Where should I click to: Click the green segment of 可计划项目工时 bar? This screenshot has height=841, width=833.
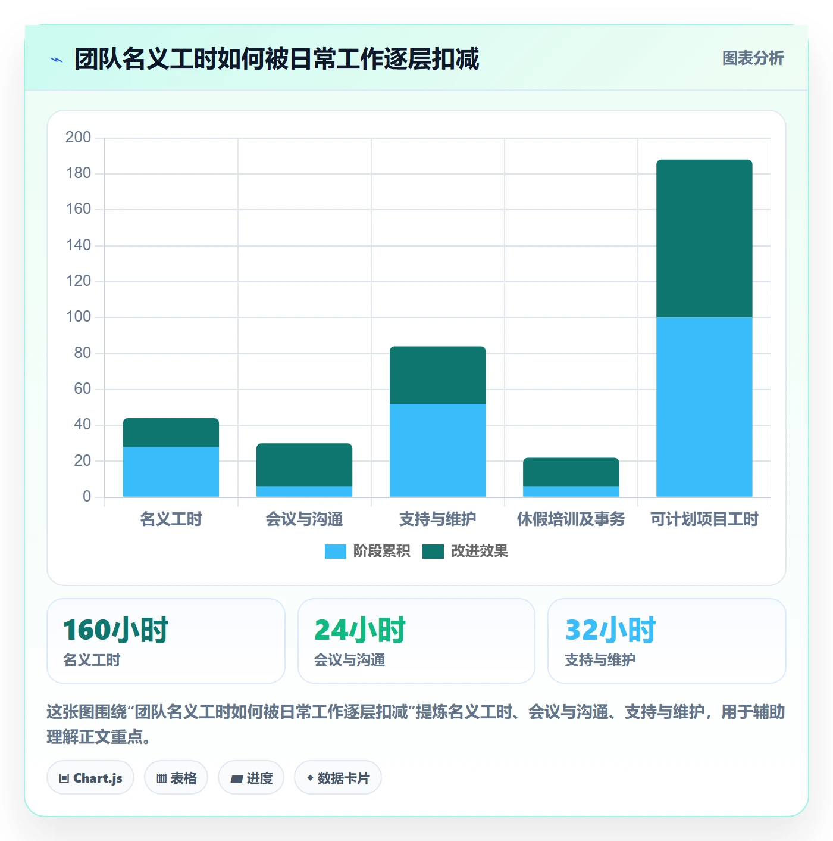704,238
